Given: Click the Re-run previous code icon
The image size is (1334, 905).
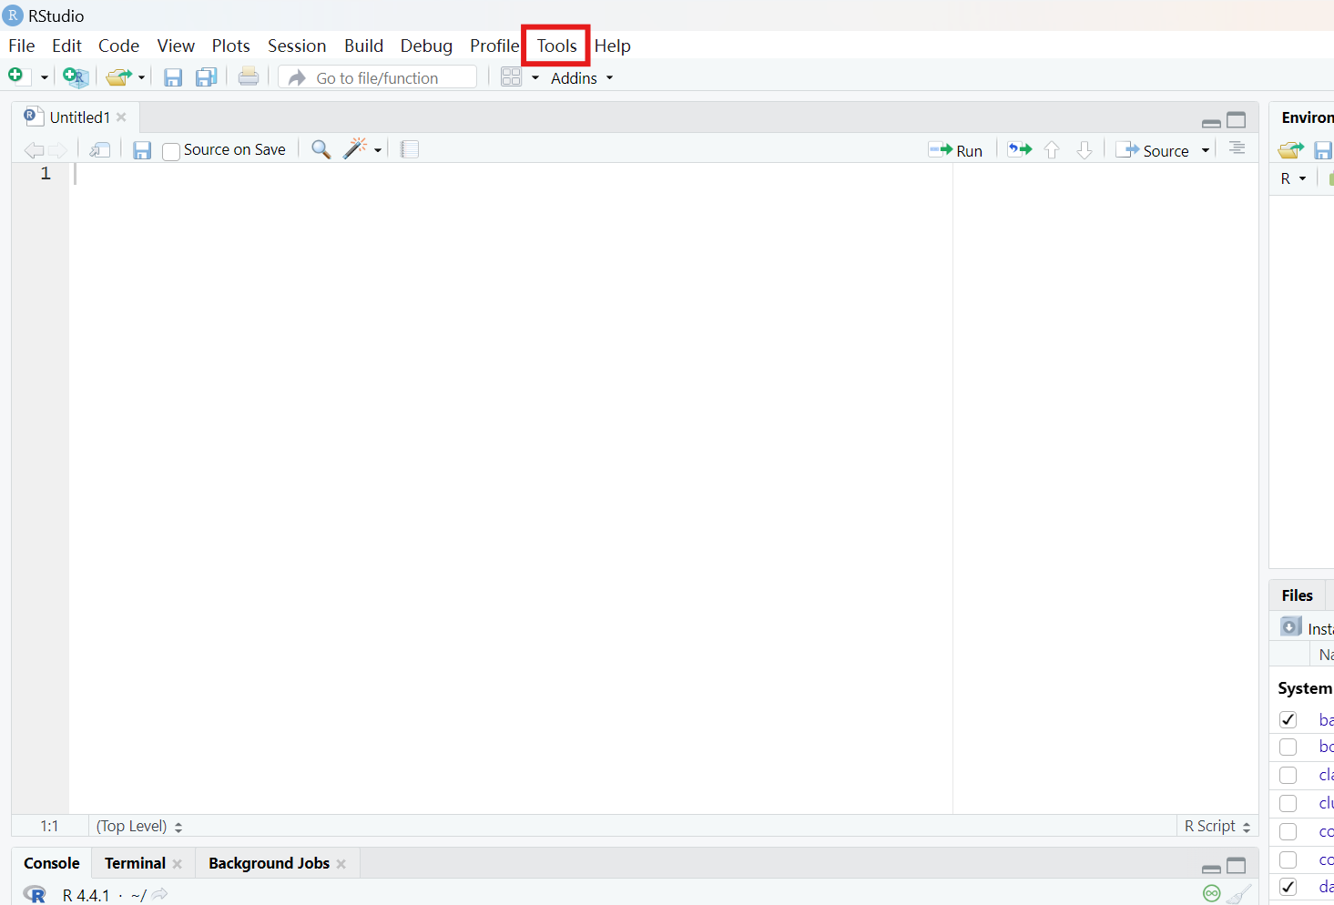Looking at the screenshot, I should [x=1020, y=149].
